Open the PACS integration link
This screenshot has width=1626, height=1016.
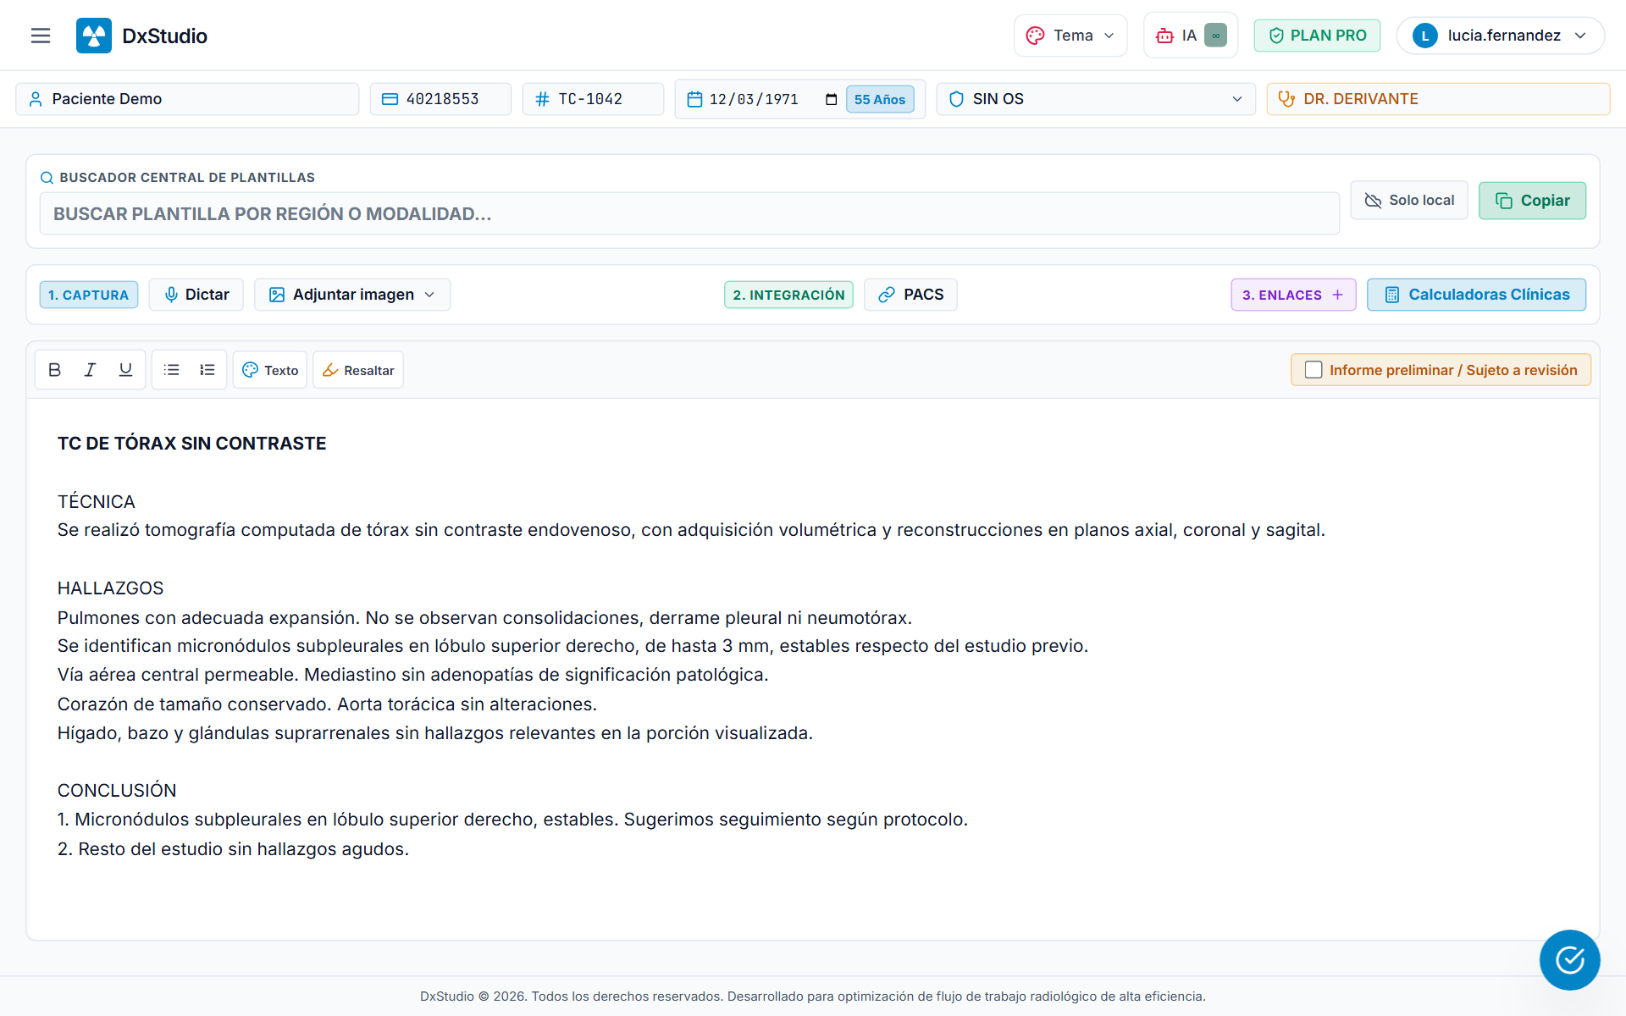tap(910, 295)
